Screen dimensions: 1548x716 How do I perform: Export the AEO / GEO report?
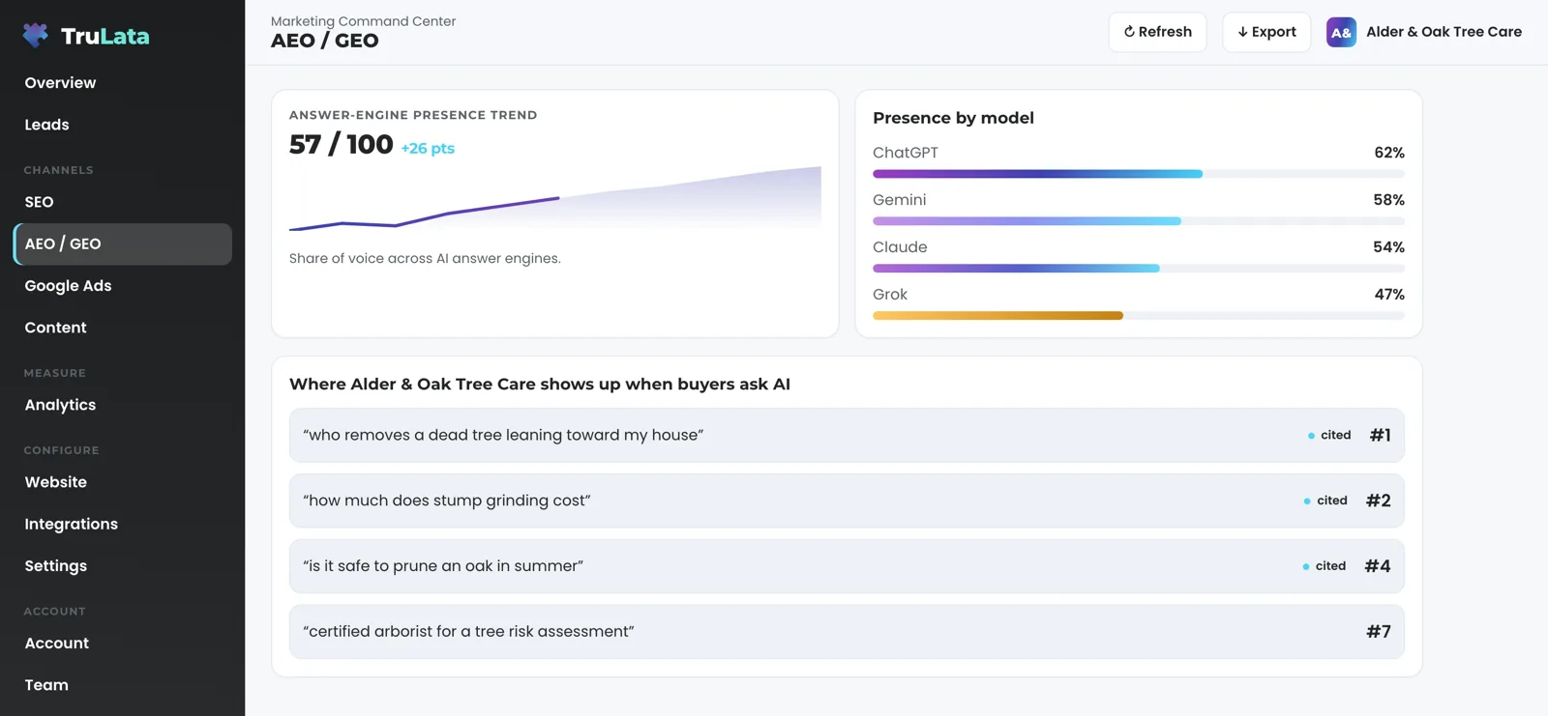1266,32
